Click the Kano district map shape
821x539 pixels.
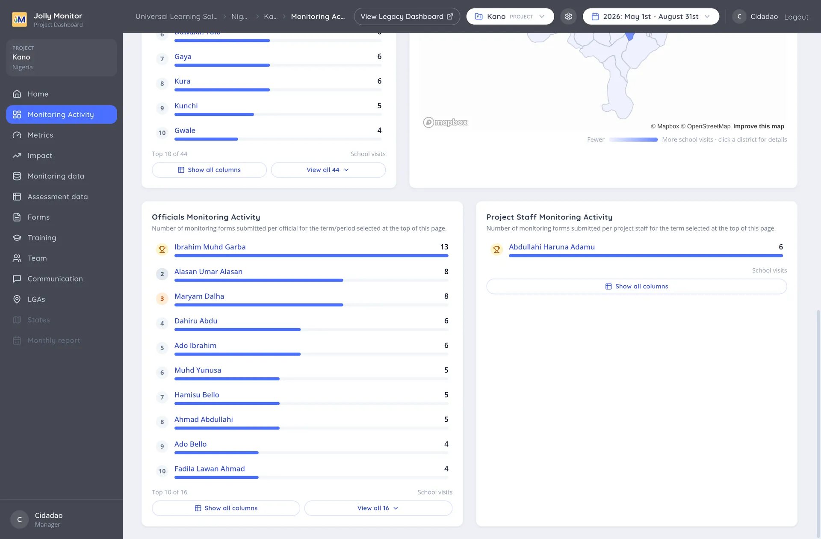pyautogui.click(x=630, y=36)
